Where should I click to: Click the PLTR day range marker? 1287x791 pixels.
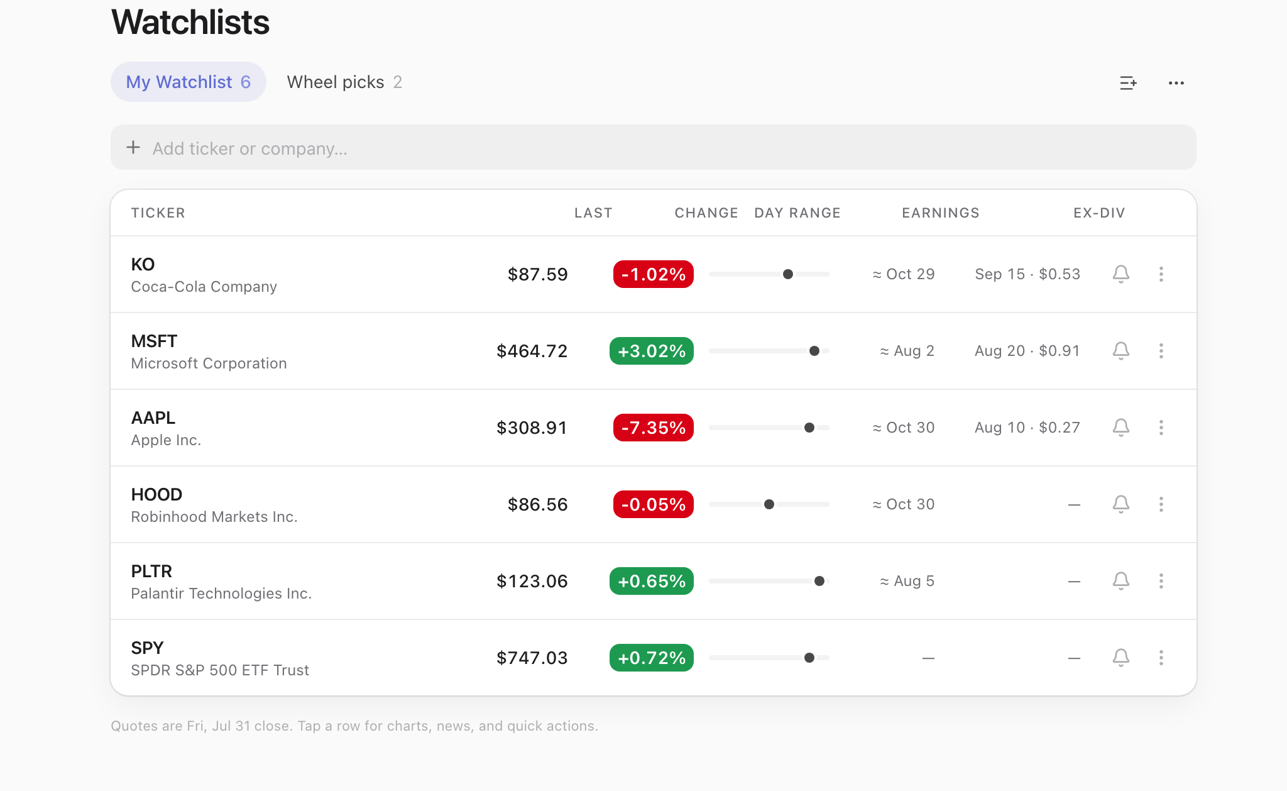pyautogui.click(x=819, y=581)
